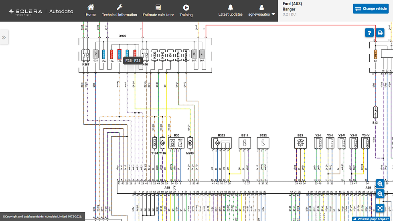The width and height of the screenshot is (393, 221).
Task: Select red fuse F28 10A
Action: (x=111, y=55)
